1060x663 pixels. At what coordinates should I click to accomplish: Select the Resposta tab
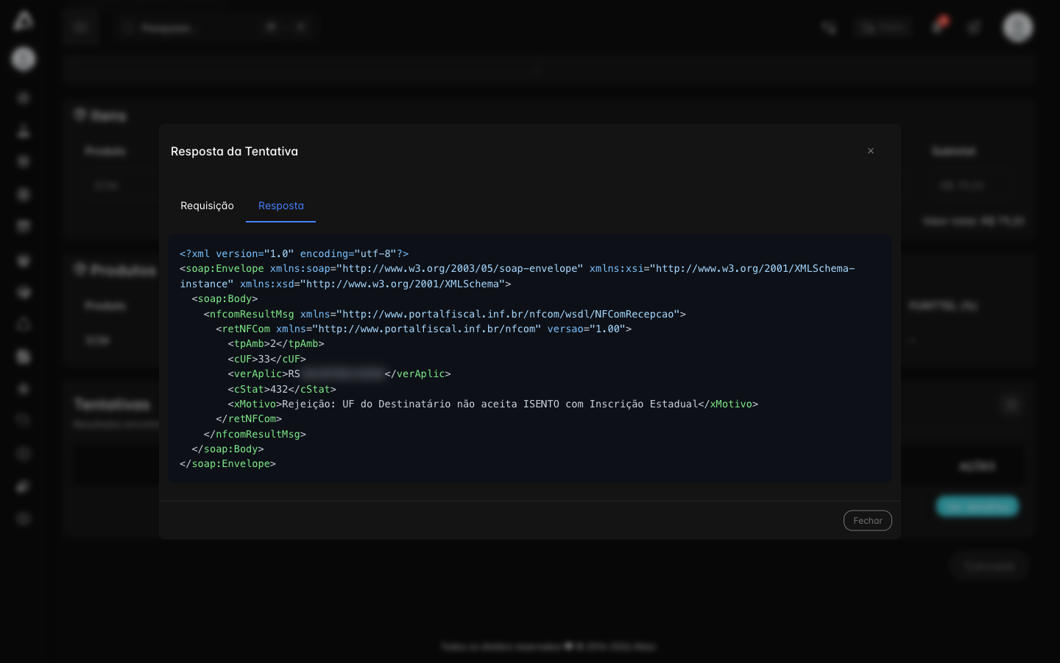point(280,206)
